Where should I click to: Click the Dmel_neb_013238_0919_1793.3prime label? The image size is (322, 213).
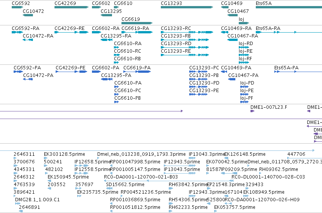pyautogui.click(x=141, y=154)
